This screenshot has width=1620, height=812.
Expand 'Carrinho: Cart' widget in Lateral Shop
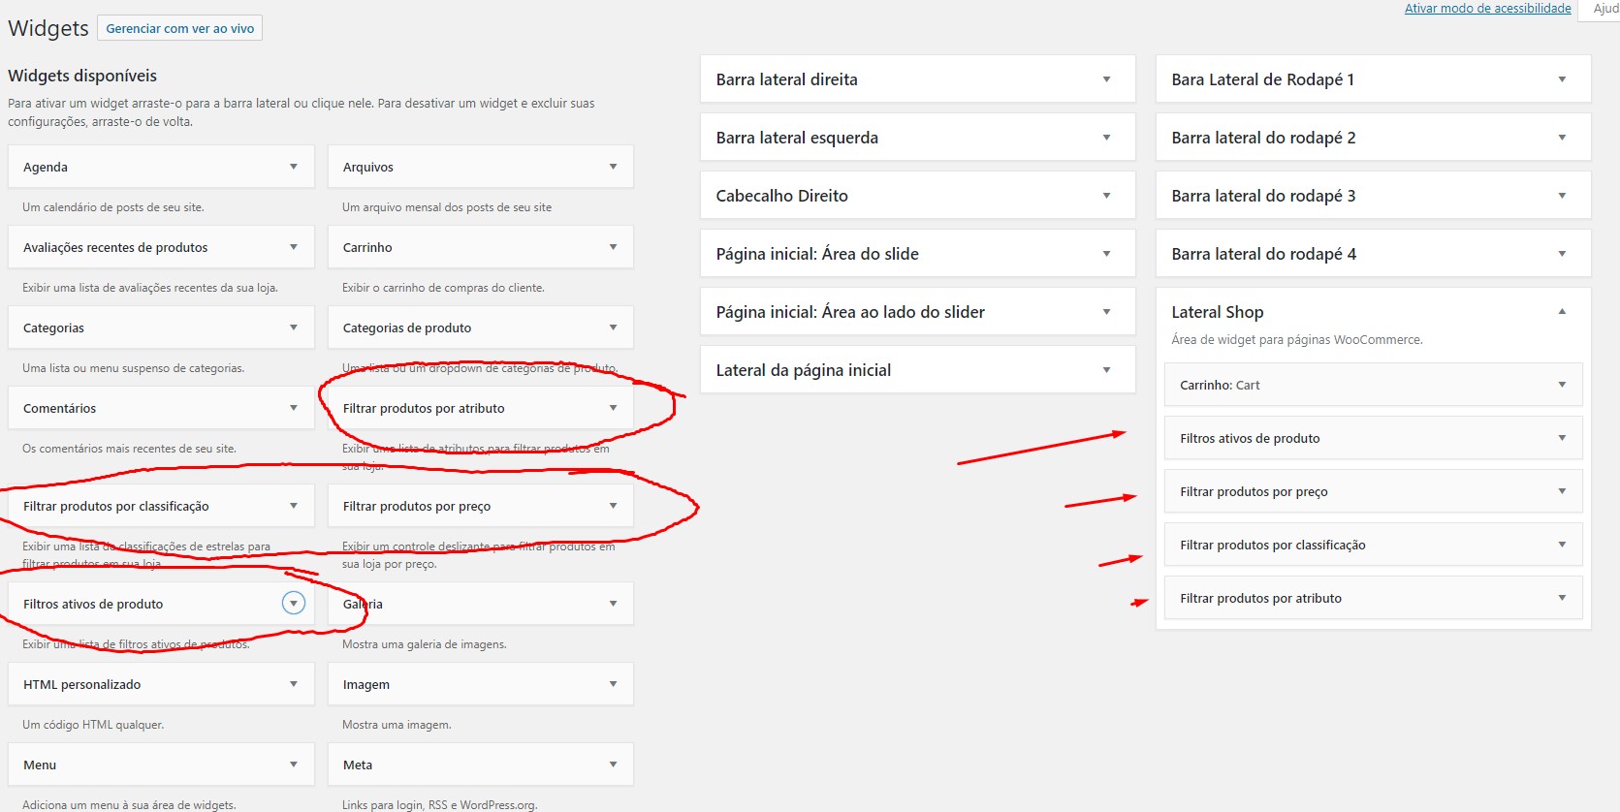point(1562,385)
